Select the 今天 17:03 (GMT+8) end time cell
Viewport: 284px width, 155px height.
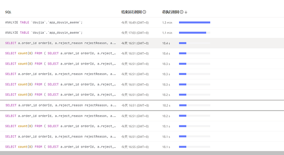click(x=135, y=33)
